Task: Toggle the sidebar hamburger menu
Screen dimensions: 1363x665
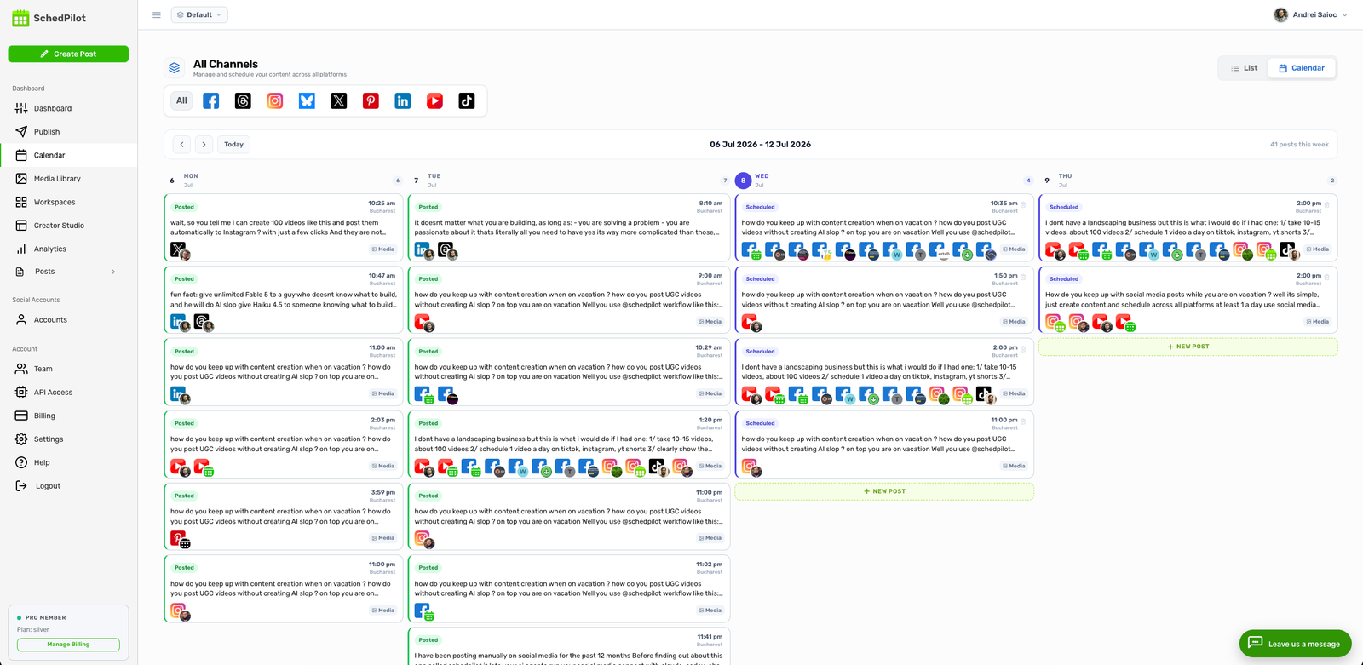Action: (156, 14)
